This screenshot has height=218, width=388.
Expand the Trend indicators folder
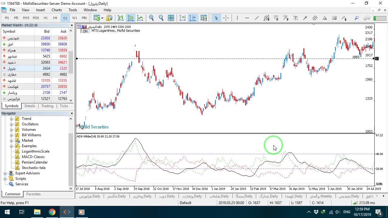(x=12, y=119)
